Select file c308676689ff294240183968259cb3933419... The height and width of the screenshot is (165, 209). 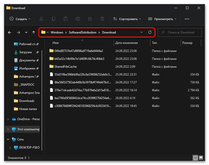pos(80,106)
